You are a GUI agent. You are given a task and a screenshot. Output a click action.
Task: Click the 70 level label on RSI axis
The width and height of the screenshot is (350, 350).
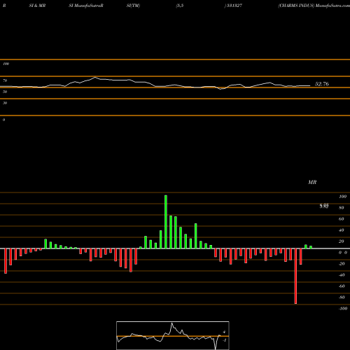[5, 80]
